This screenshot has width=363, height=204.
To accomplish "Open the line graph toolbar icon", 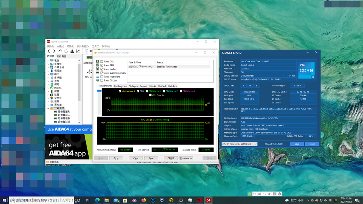I will pyautogui.click(x=78, y=51).
